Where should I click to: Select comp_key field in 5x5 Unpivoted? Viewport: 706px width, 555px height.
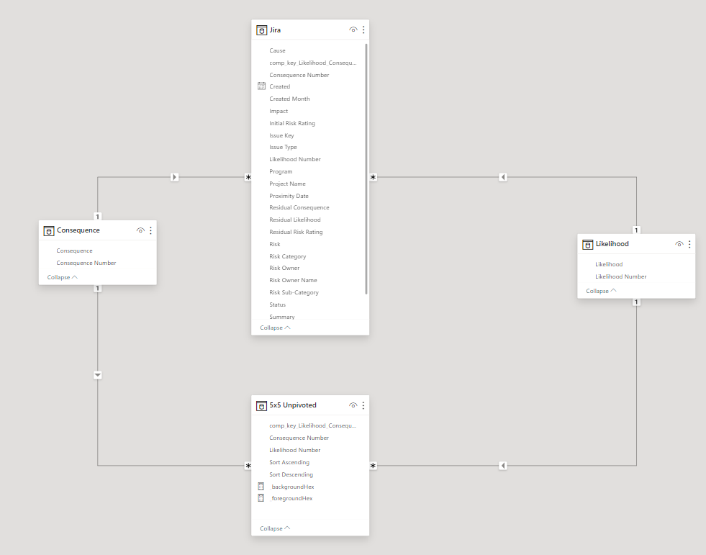pyautogui.click(x=312, y=425)
